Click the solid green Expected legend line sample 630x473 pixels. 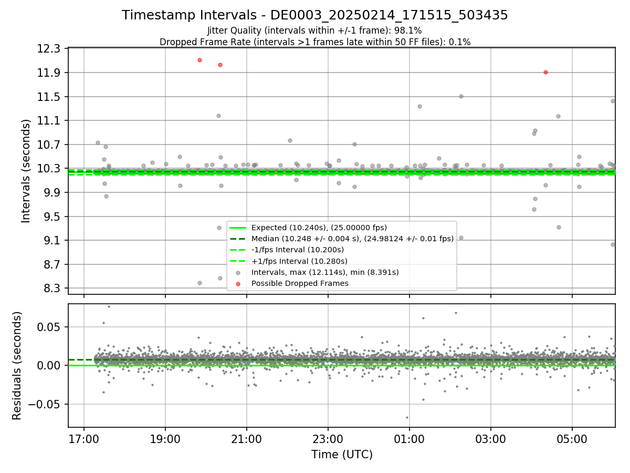click(x=238, y=228)
